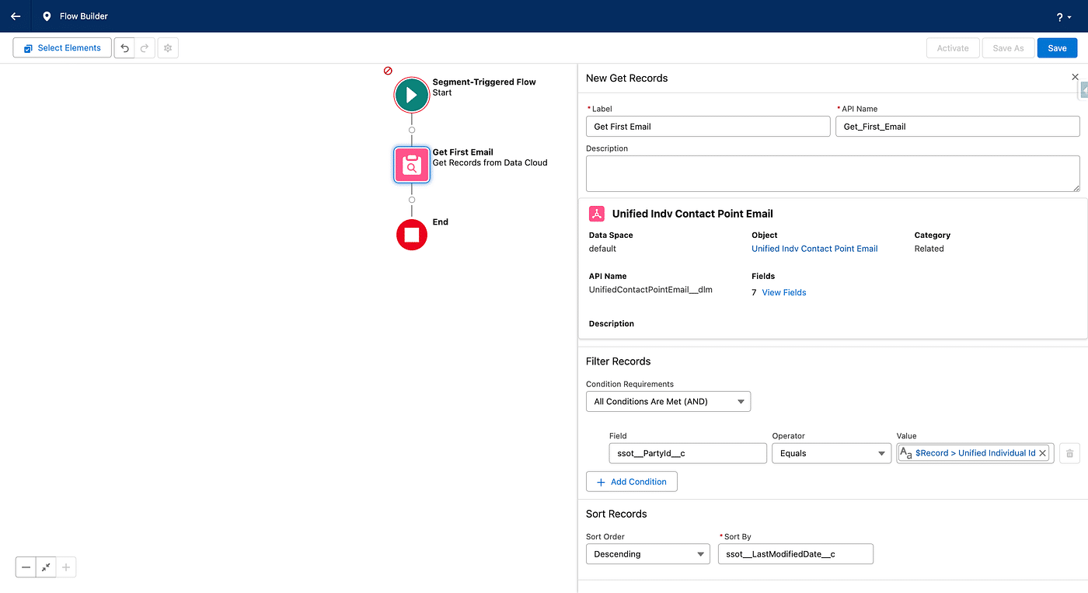Open the View Fields link
This screenshot has width=1088, height=593.
(x=783, y=292)
